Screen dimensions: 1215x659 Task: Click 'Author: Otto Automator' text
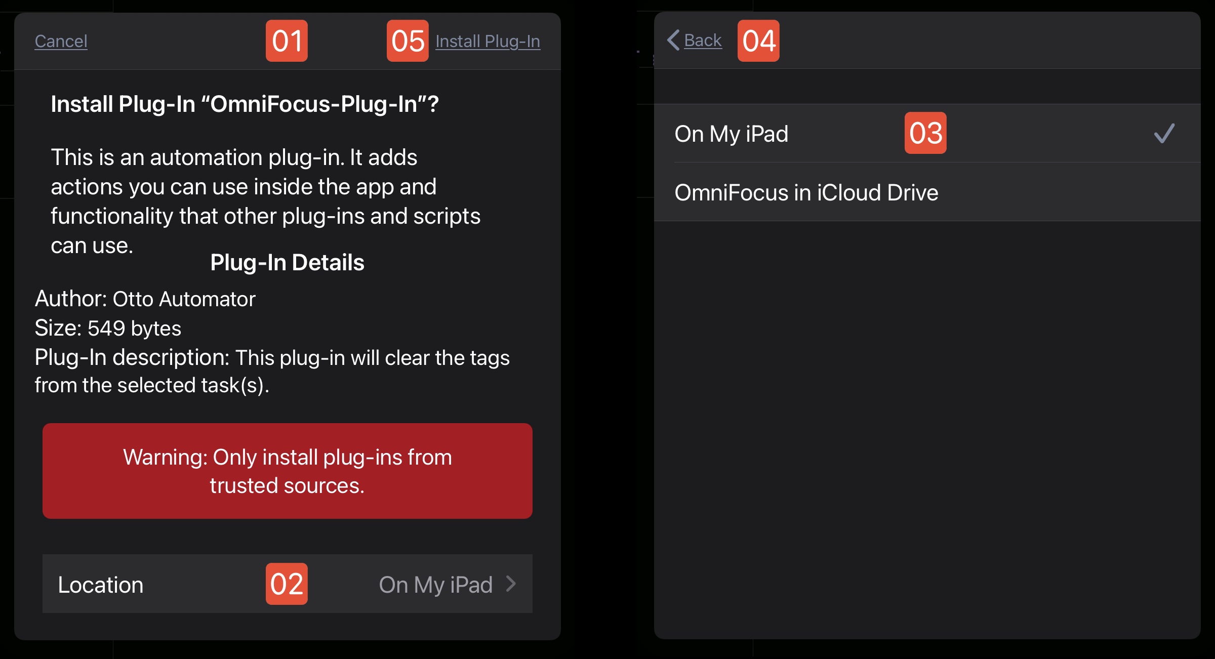coord(145,299)
